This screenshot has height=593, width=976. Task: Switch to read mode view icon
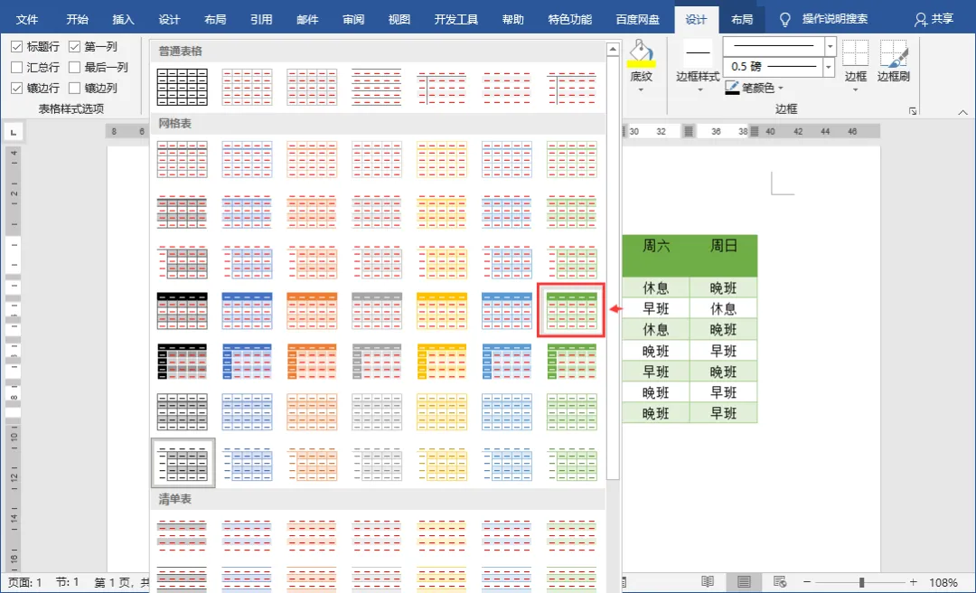(707, 582)
